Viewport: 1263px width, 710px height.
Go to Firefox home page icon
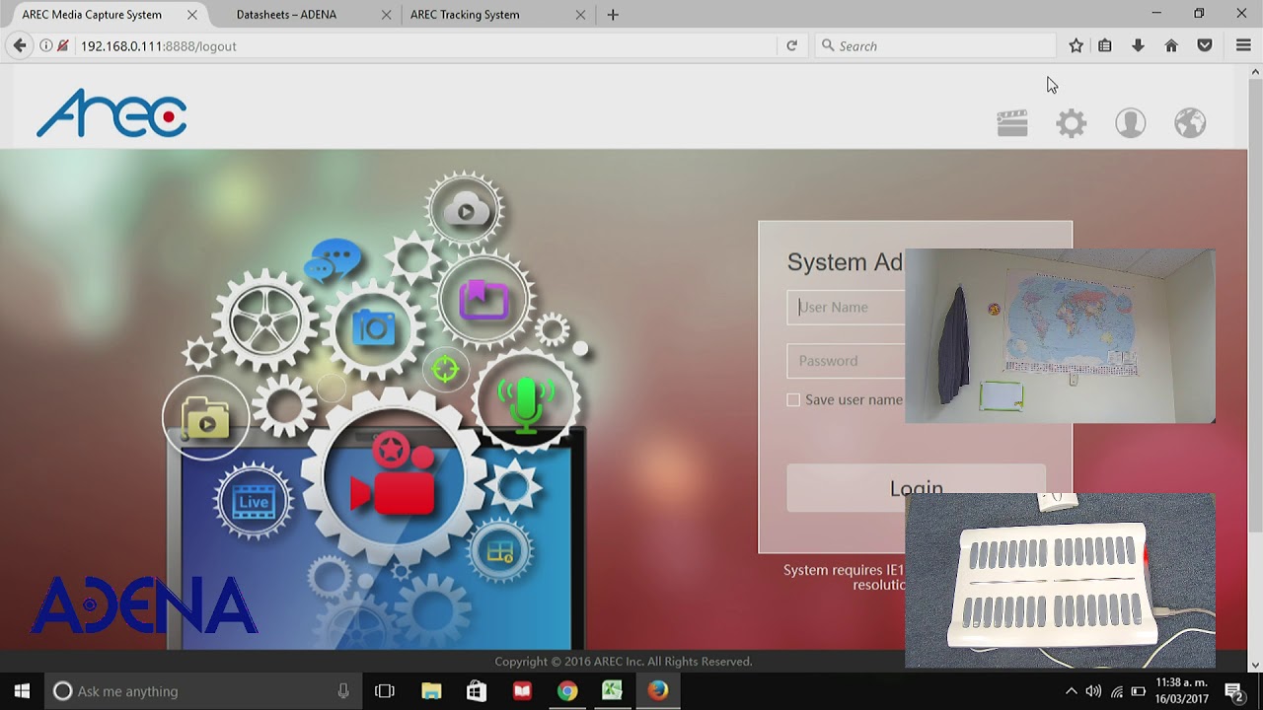(x=1171, y=45)
